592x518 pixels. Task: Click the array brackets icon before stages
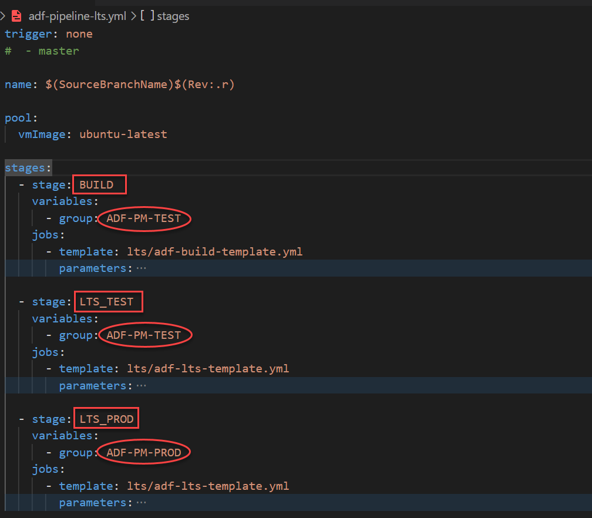click(x=147, y=16)
